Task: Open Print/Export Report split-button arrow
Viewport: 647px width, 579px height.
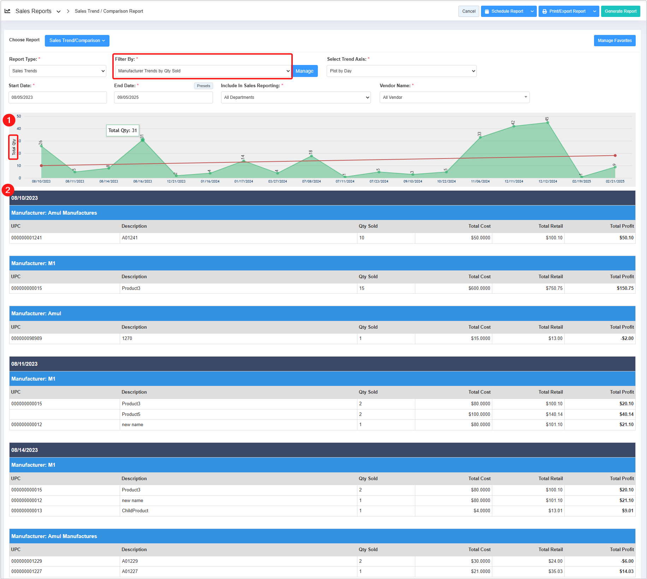Action: point(595,11)
